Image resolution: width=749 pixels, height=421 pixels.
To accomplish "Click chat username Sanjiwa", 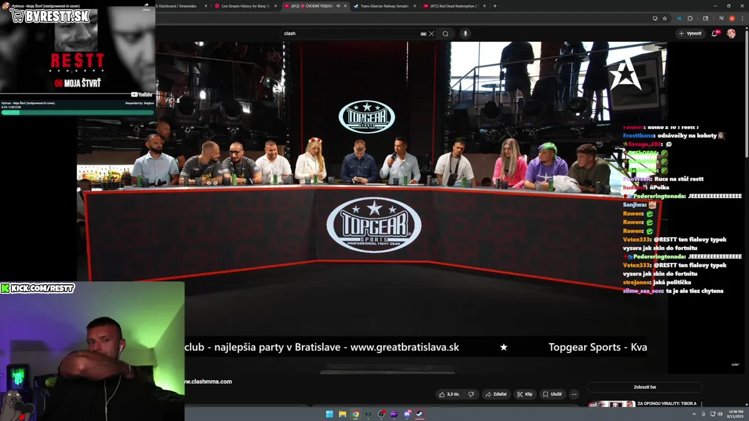I will [634, 205].
